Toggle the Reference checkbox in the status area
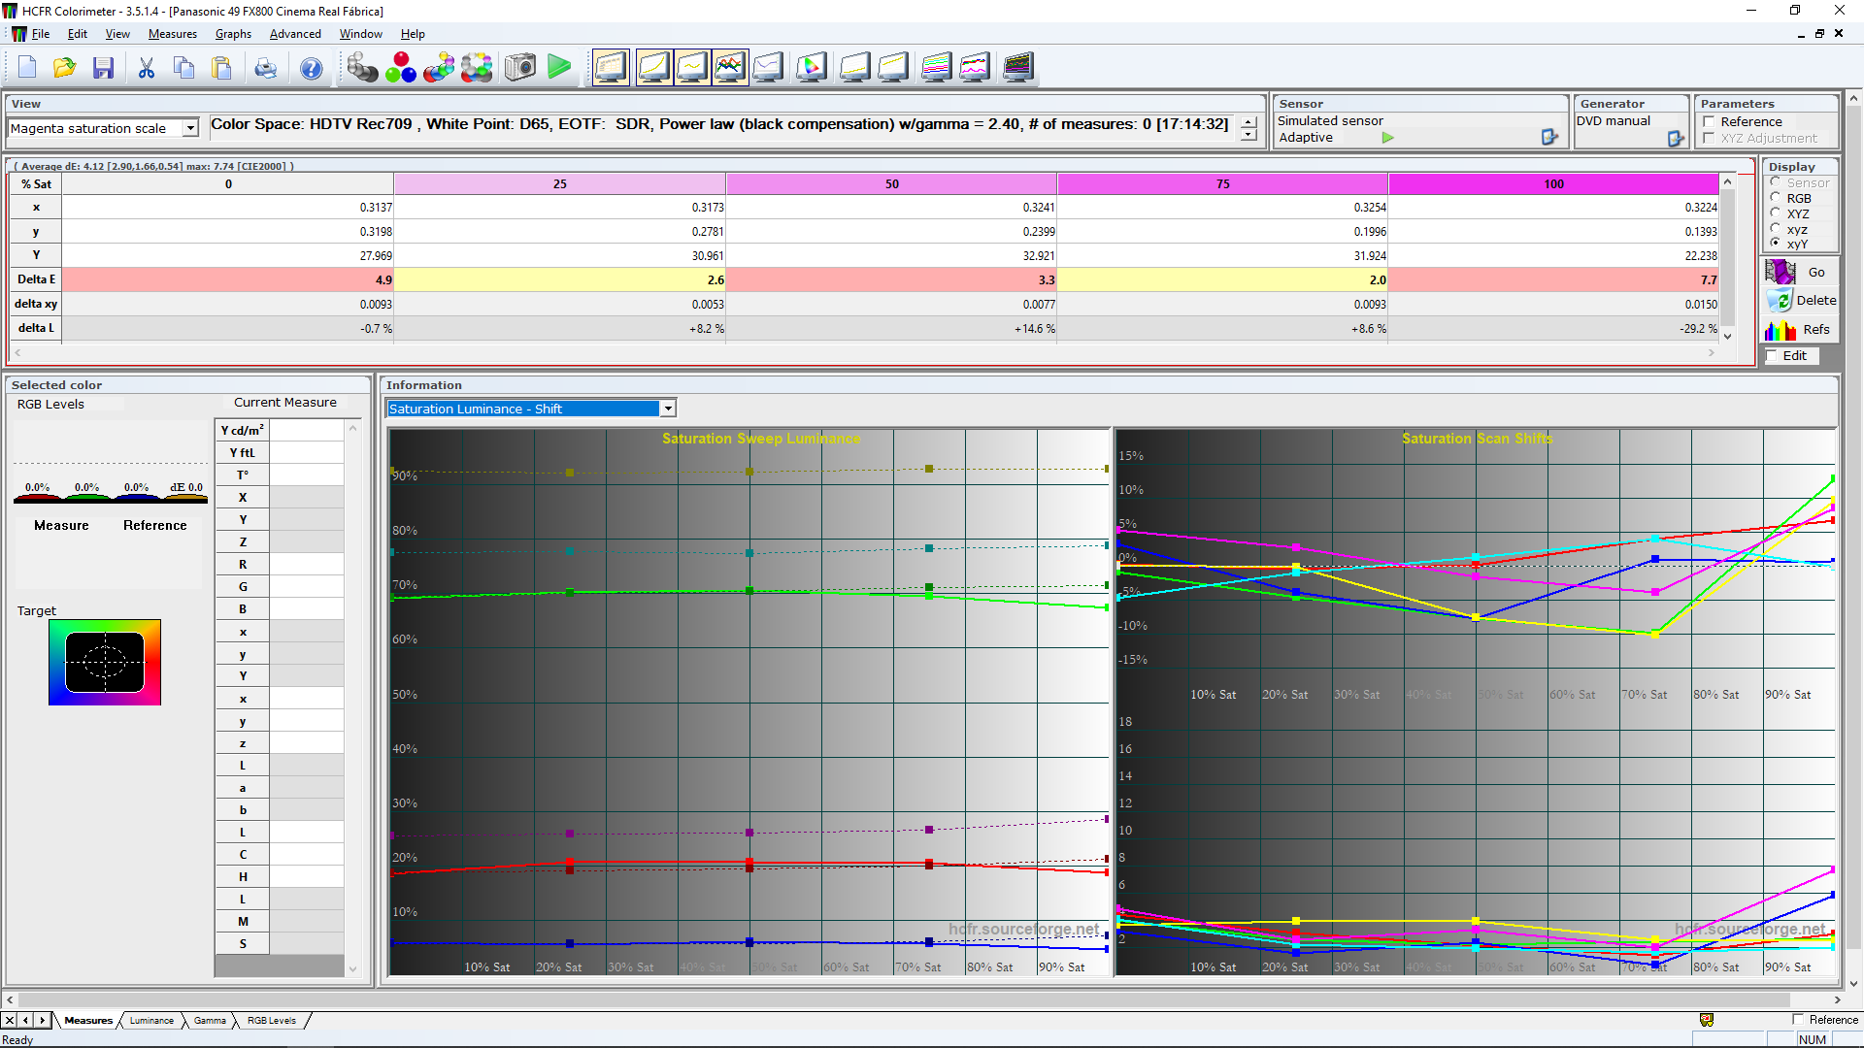This screenshot has width=1864, height=1048. point(1798,1020)
